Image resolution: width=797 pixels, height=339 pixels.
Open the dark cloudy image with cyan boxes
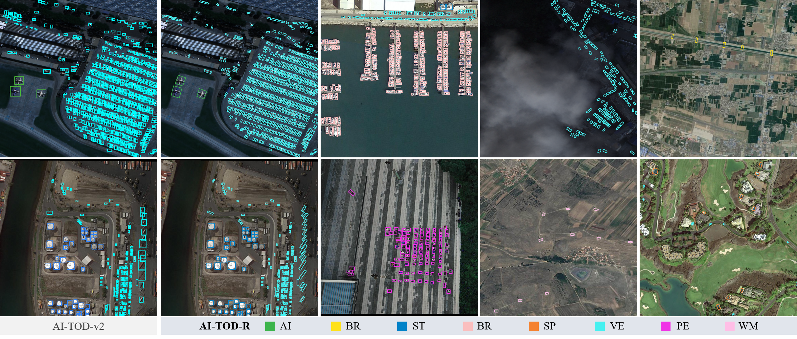click(x=559, y=79)
